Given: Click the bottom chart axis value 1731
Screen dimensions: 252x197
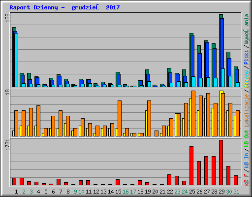Looking at the screenshot, I should click(x=7, y=145).
